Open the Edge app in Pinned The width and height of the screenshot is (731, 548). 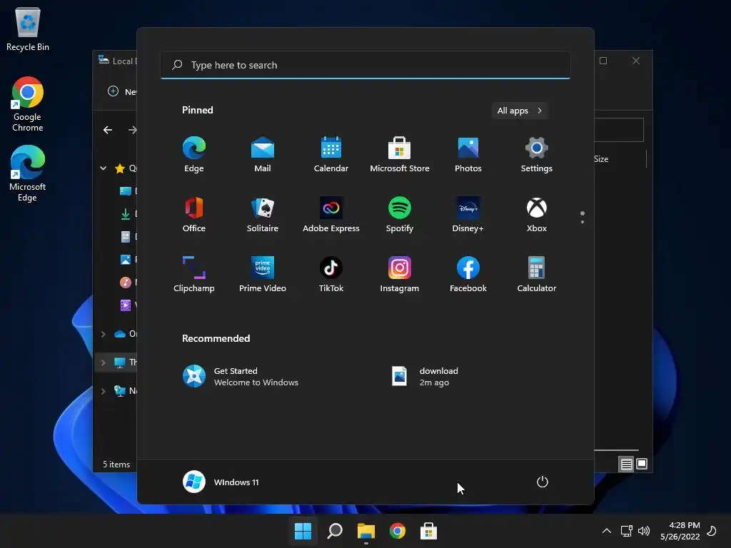coord(194,155)
